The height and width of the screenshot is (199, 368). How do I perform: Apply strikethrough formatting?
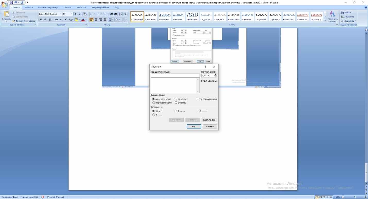tap(57, 20)
